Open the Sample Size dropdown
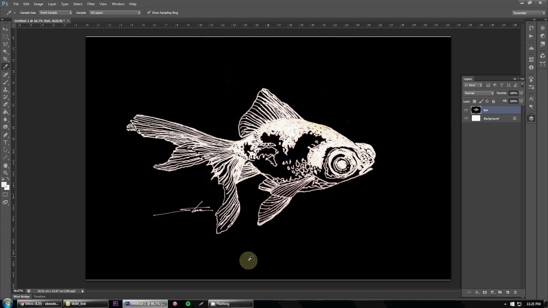 [x=56, y=12]
